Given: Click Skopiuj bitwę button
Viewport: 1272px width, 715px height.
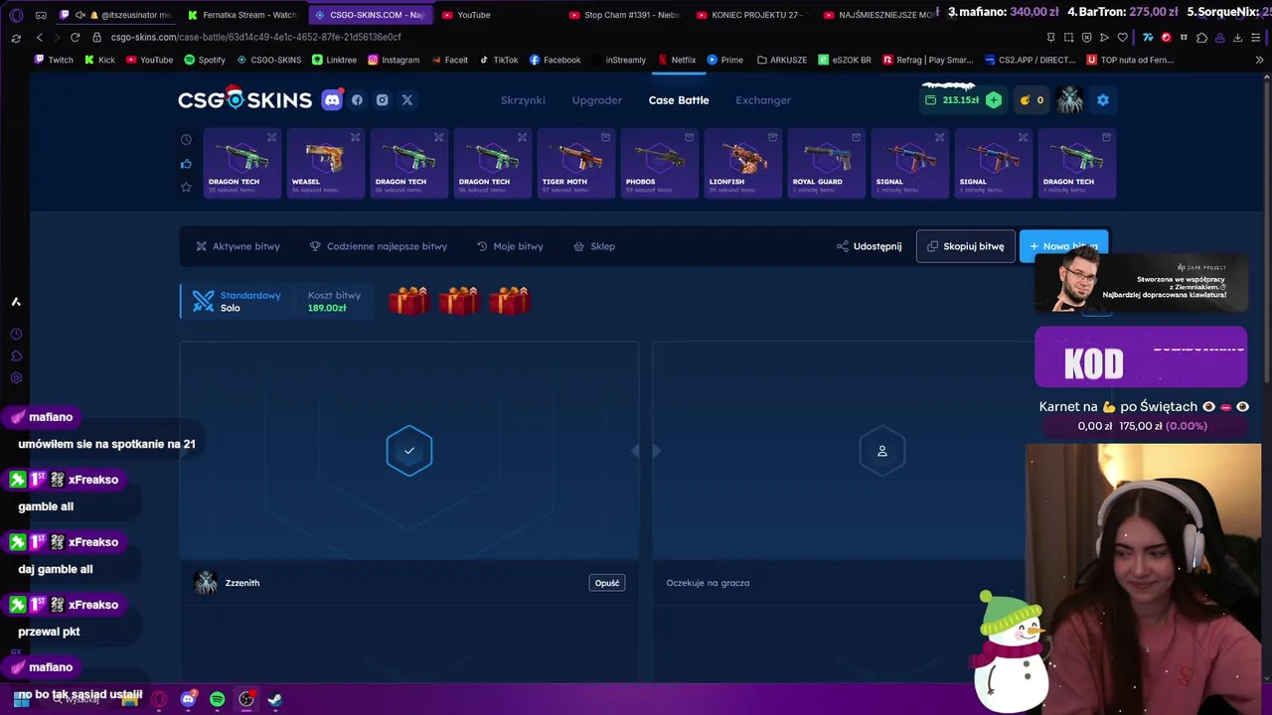Looking at the screenshot, I should [x=965, y=246].
